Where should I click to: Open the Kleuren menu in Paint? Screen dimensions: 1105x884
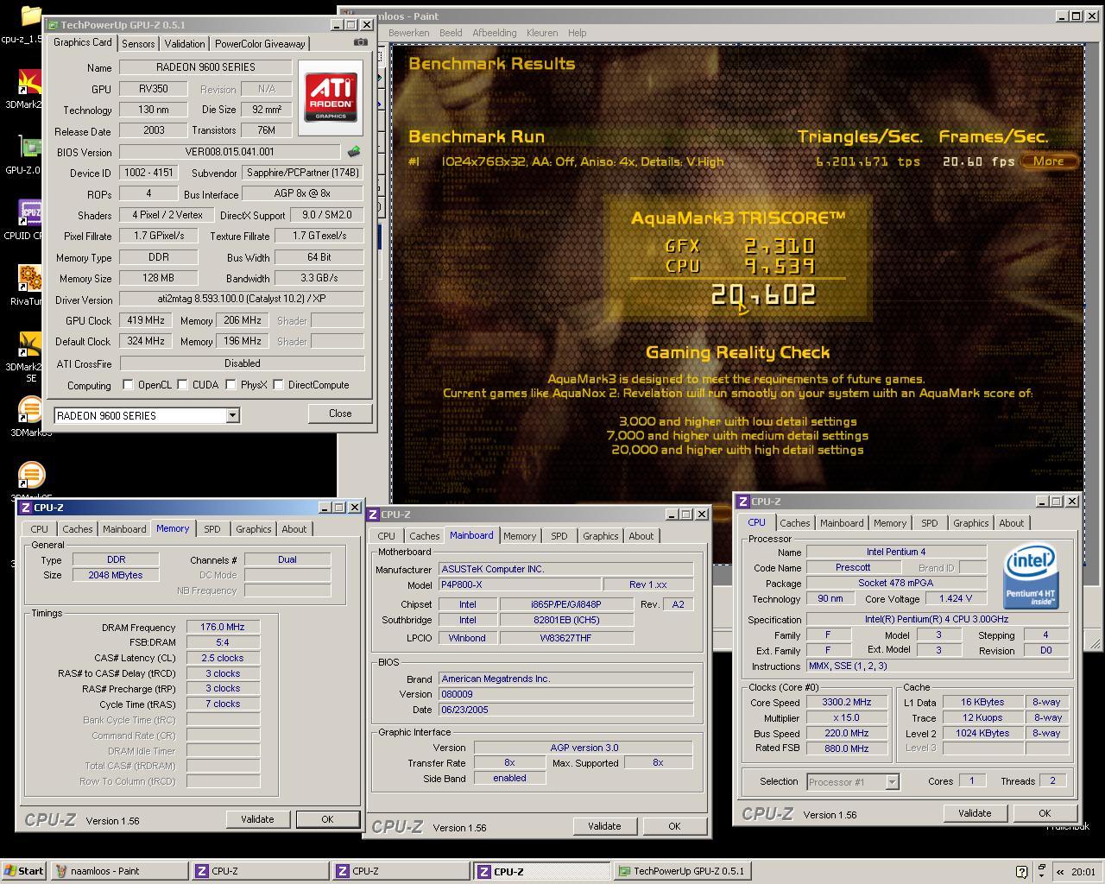542,33
